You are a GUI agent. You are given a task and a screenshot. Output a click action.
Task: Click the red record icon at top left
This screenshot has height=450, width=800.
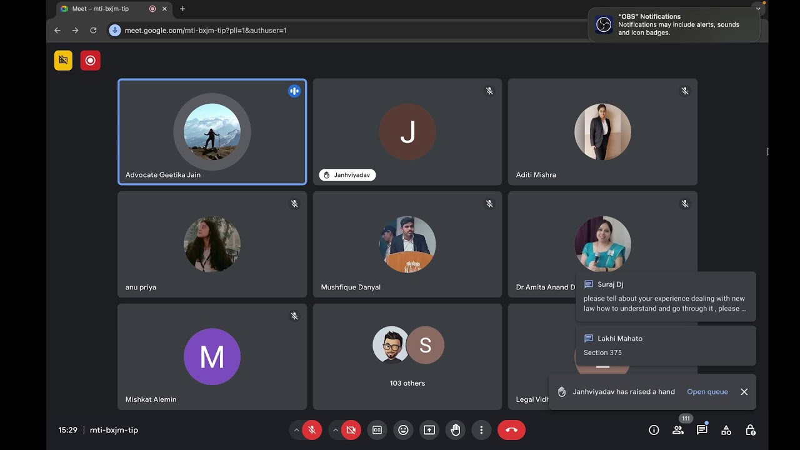pos(91,60)
